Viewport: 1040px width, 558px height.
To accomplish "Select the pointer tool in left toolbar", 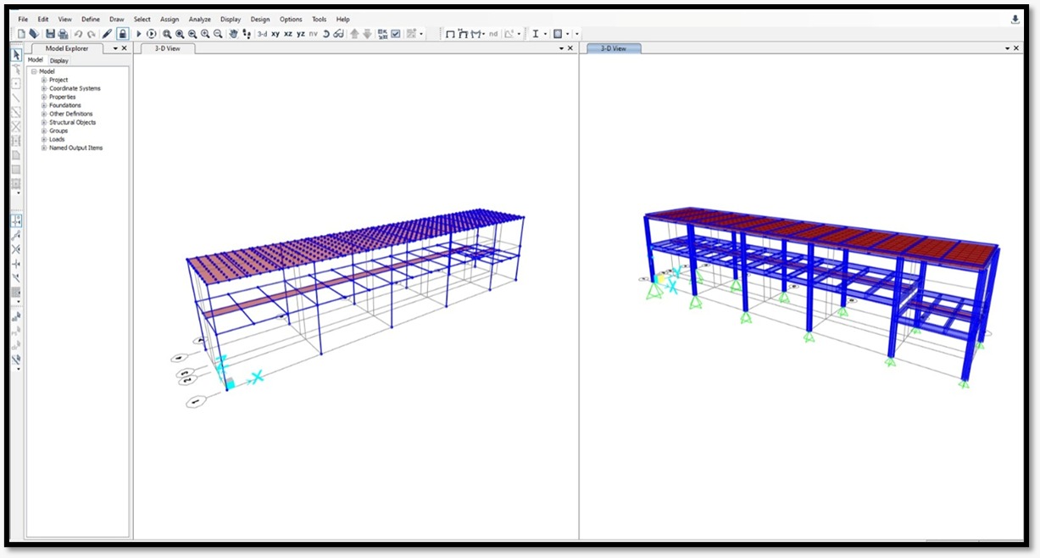I will [x=16, y=54].
